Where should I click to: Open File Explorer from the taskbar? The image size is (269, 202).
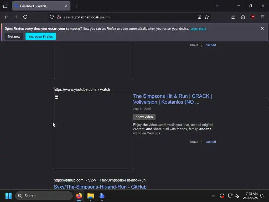click(91, 196)
